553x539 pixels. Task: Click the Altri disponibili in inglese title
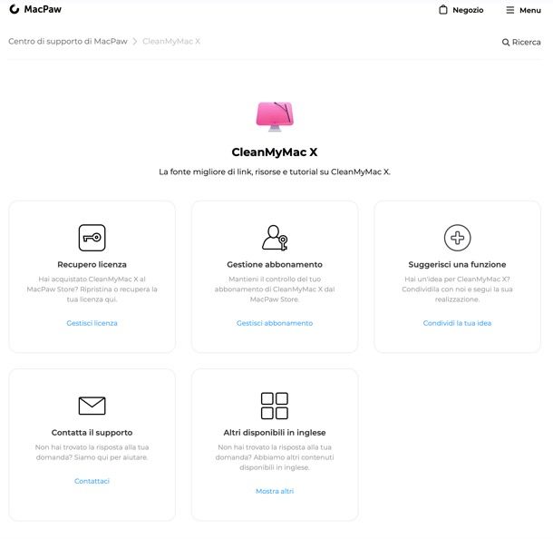(x=275, y=433)
